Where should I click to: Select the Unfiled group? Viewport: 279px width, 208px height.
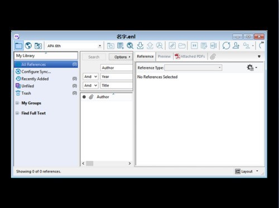pyautogui.click(x=46, y=86)
